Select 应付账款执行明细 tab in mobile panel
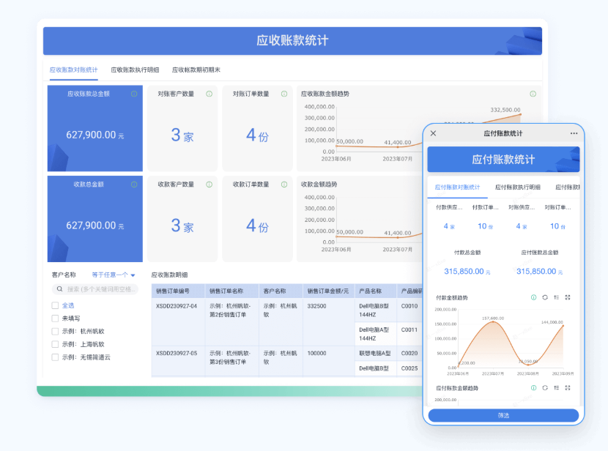 tap(518, 187)
